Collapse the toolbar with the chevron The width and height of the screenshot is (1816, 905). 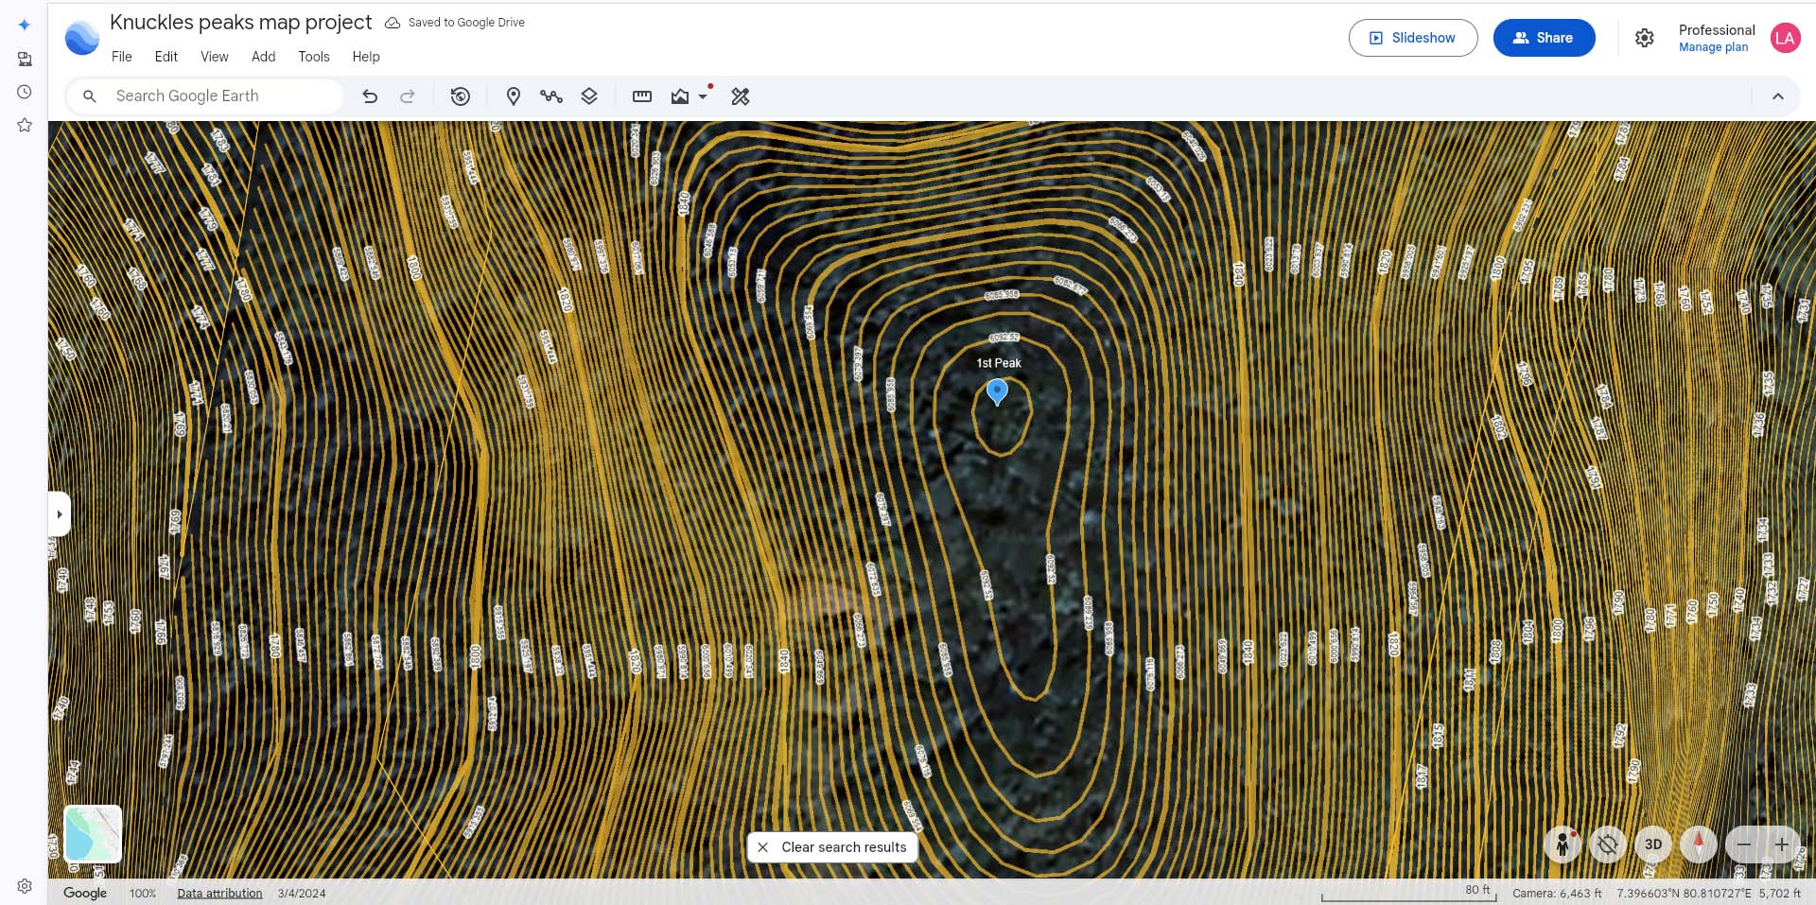pyautogui.click(x=1778, y=96)
